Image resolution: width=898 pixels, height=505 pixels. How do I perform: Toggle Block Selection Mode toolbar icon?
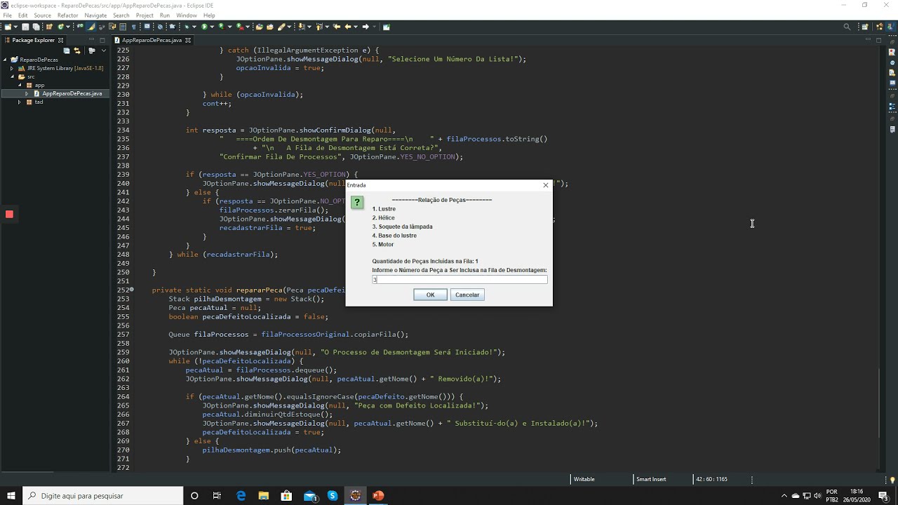point(123,27)
